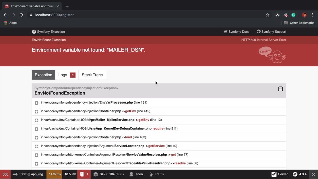Click the getService method name
This screenshot has width=318, height=179.
(156, 146)
